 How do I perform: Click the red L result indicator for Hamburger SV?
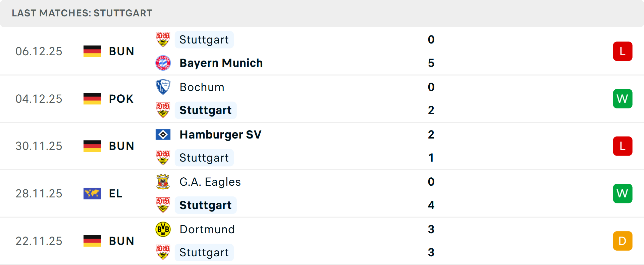coord(623,146)
